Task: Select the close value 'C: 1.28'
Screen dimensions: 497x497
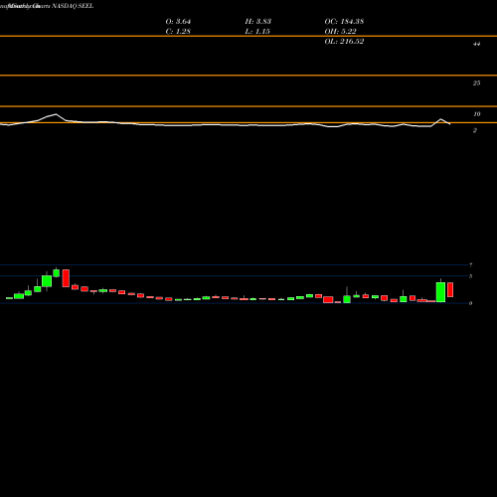Action: pyautogui.click(x=178, y=31)
